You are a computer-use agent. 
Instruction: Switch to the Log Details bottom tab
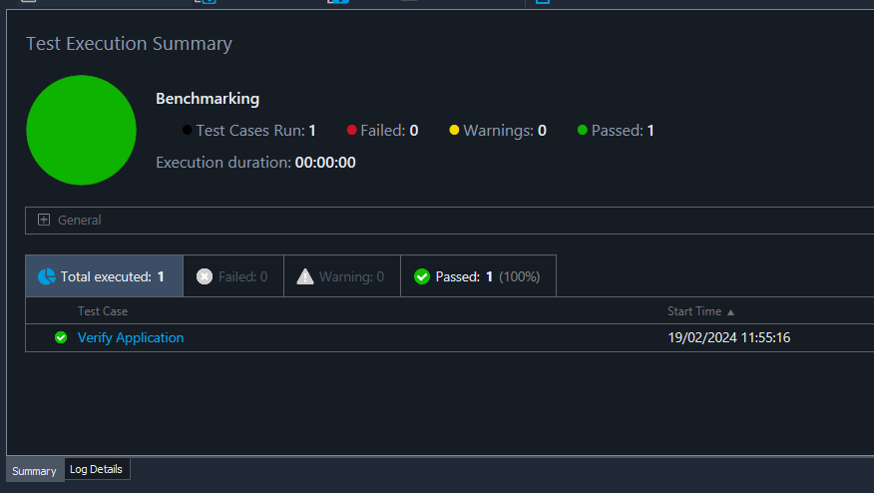[x=97, y=469]
